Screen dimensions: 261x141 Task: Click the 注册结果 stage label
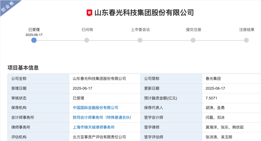point(247,30)
